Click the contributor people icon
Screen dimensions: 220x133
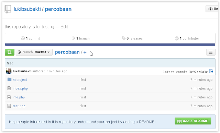[177, 38]
